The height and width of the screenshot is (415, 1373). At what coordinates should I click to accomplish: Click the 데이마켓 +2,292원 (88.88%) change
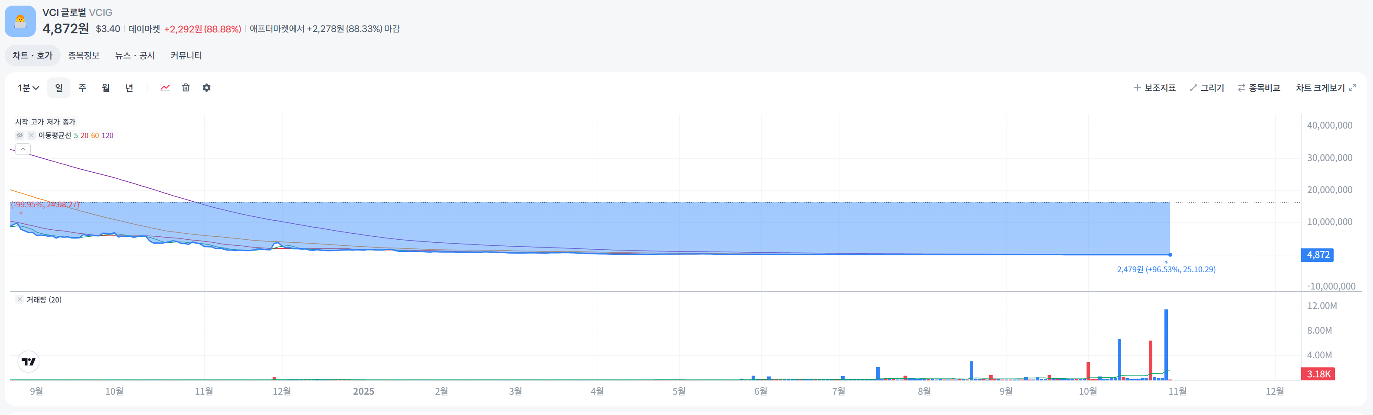tap(185, 29)
